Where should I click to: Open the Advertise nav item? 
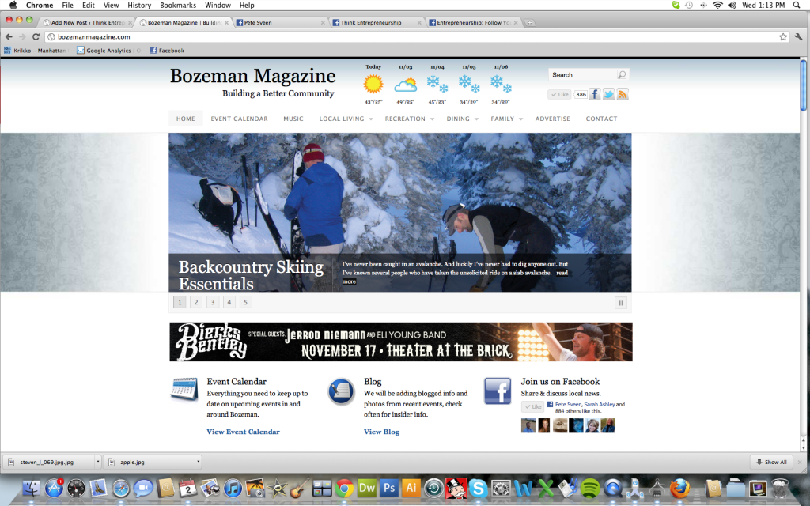(x=553, y=119)
